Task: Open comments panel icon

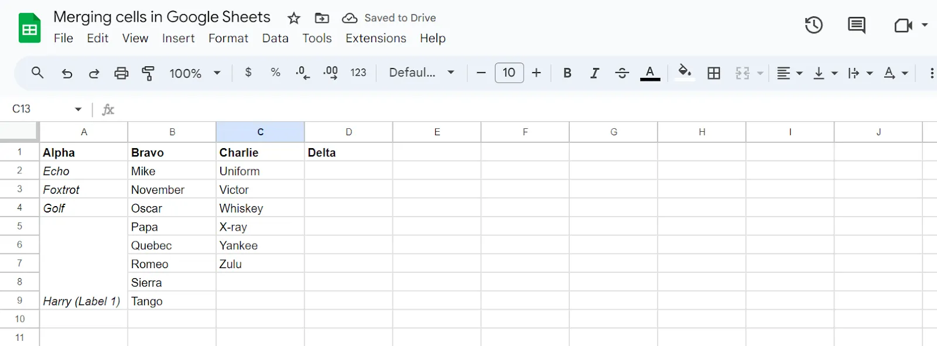Action: [x=857, y=25]
